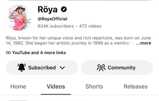Click the chain link icon
This screenshot has height=101, width=159.
(x=8, y=53)
